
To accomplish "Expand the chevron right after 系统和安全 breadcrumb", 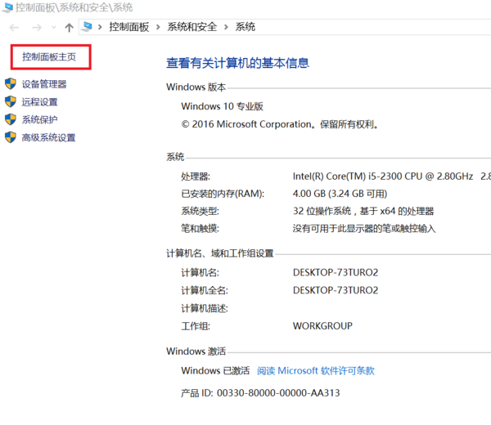I will coord(226,27).
